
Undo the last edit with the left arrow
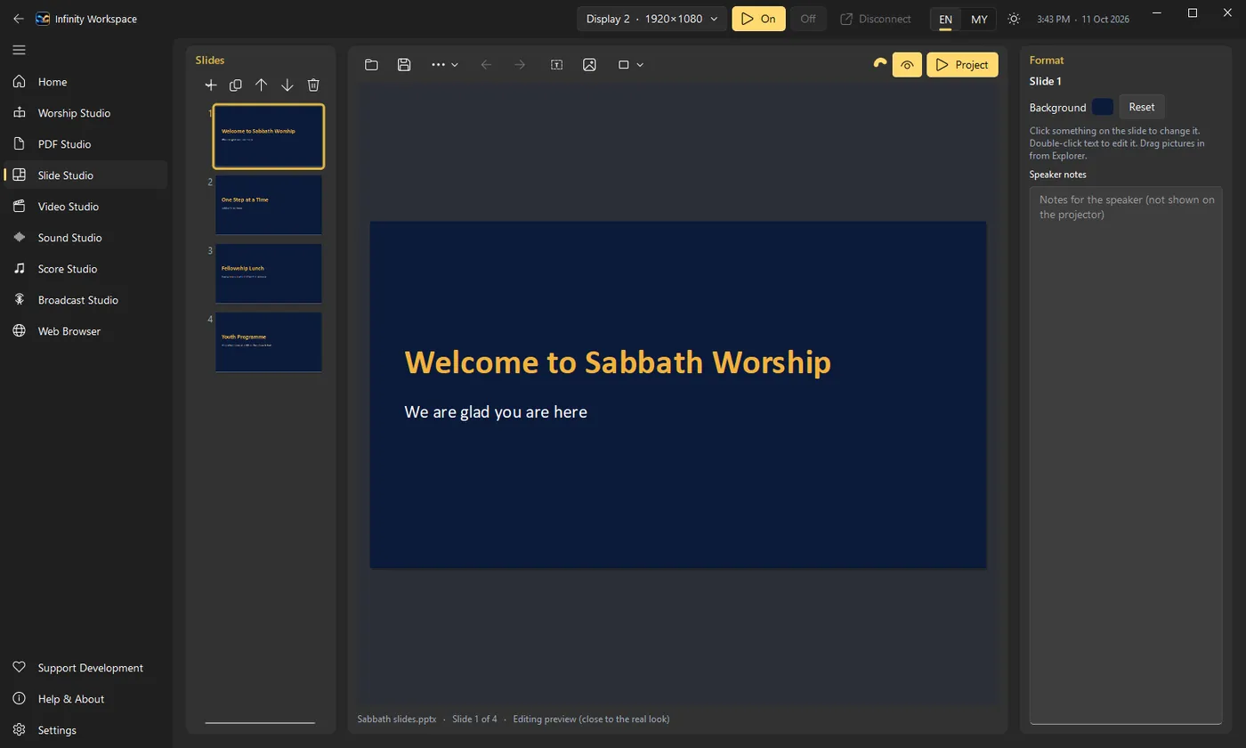coord(486,65)
